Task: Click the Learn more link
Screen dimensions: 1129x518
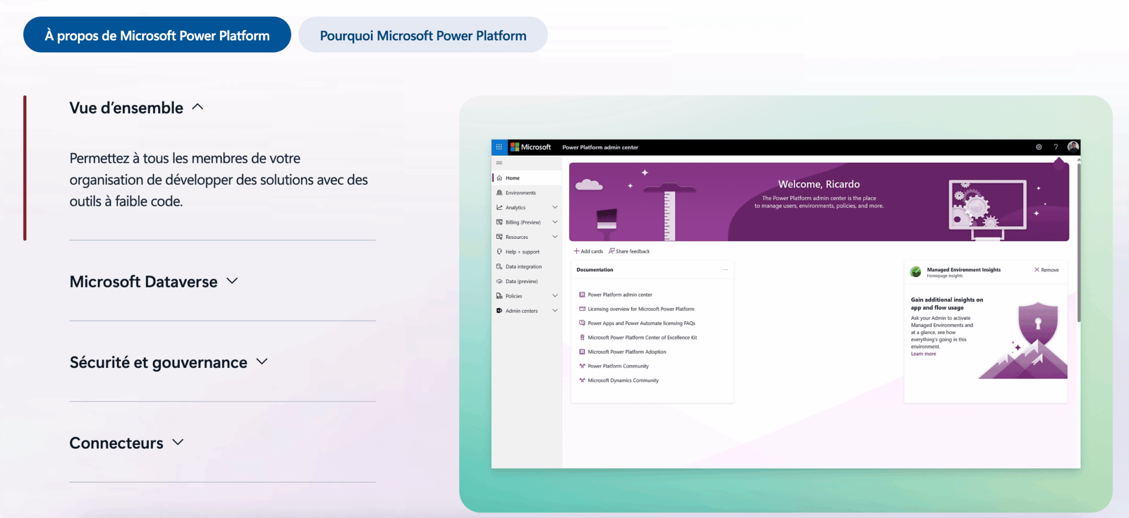Action: (923, 354)
